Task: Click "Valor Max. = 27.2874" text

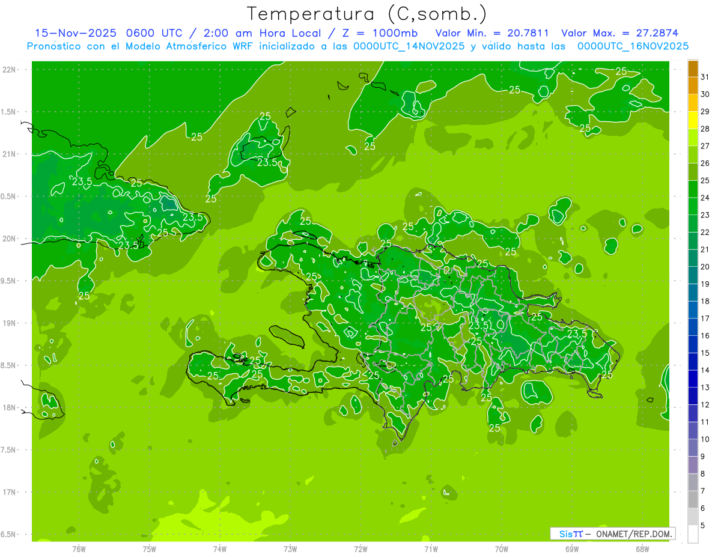Action: click(x=619, y=33)
